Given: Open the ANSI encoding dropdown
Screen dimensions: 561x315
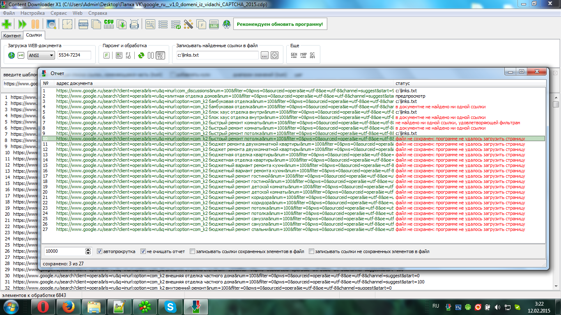Looking at the screenshot, I should [41, 55].
